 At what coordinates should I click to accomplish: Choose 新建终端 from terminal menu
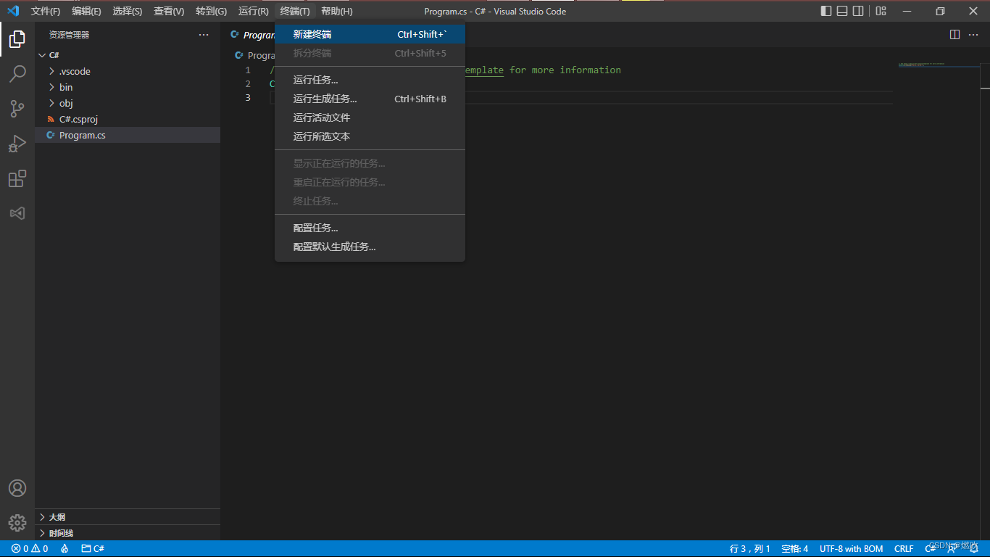coord(370,34)
